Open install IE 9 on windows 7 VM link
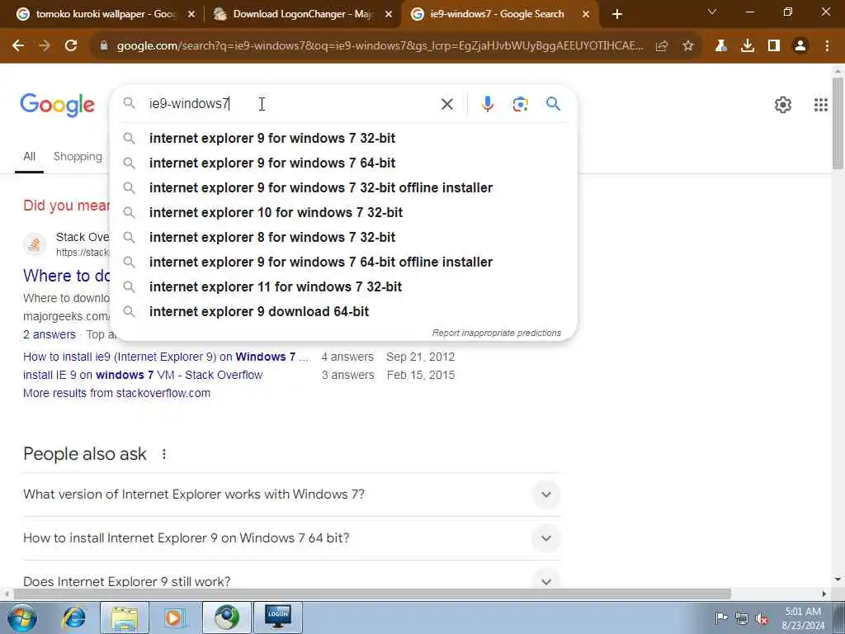 (x=143, y=376)
